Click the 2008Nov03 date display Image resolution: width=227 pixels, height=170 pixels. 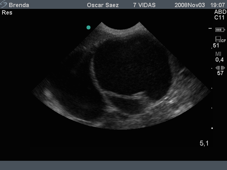click(x=190, y=5)
